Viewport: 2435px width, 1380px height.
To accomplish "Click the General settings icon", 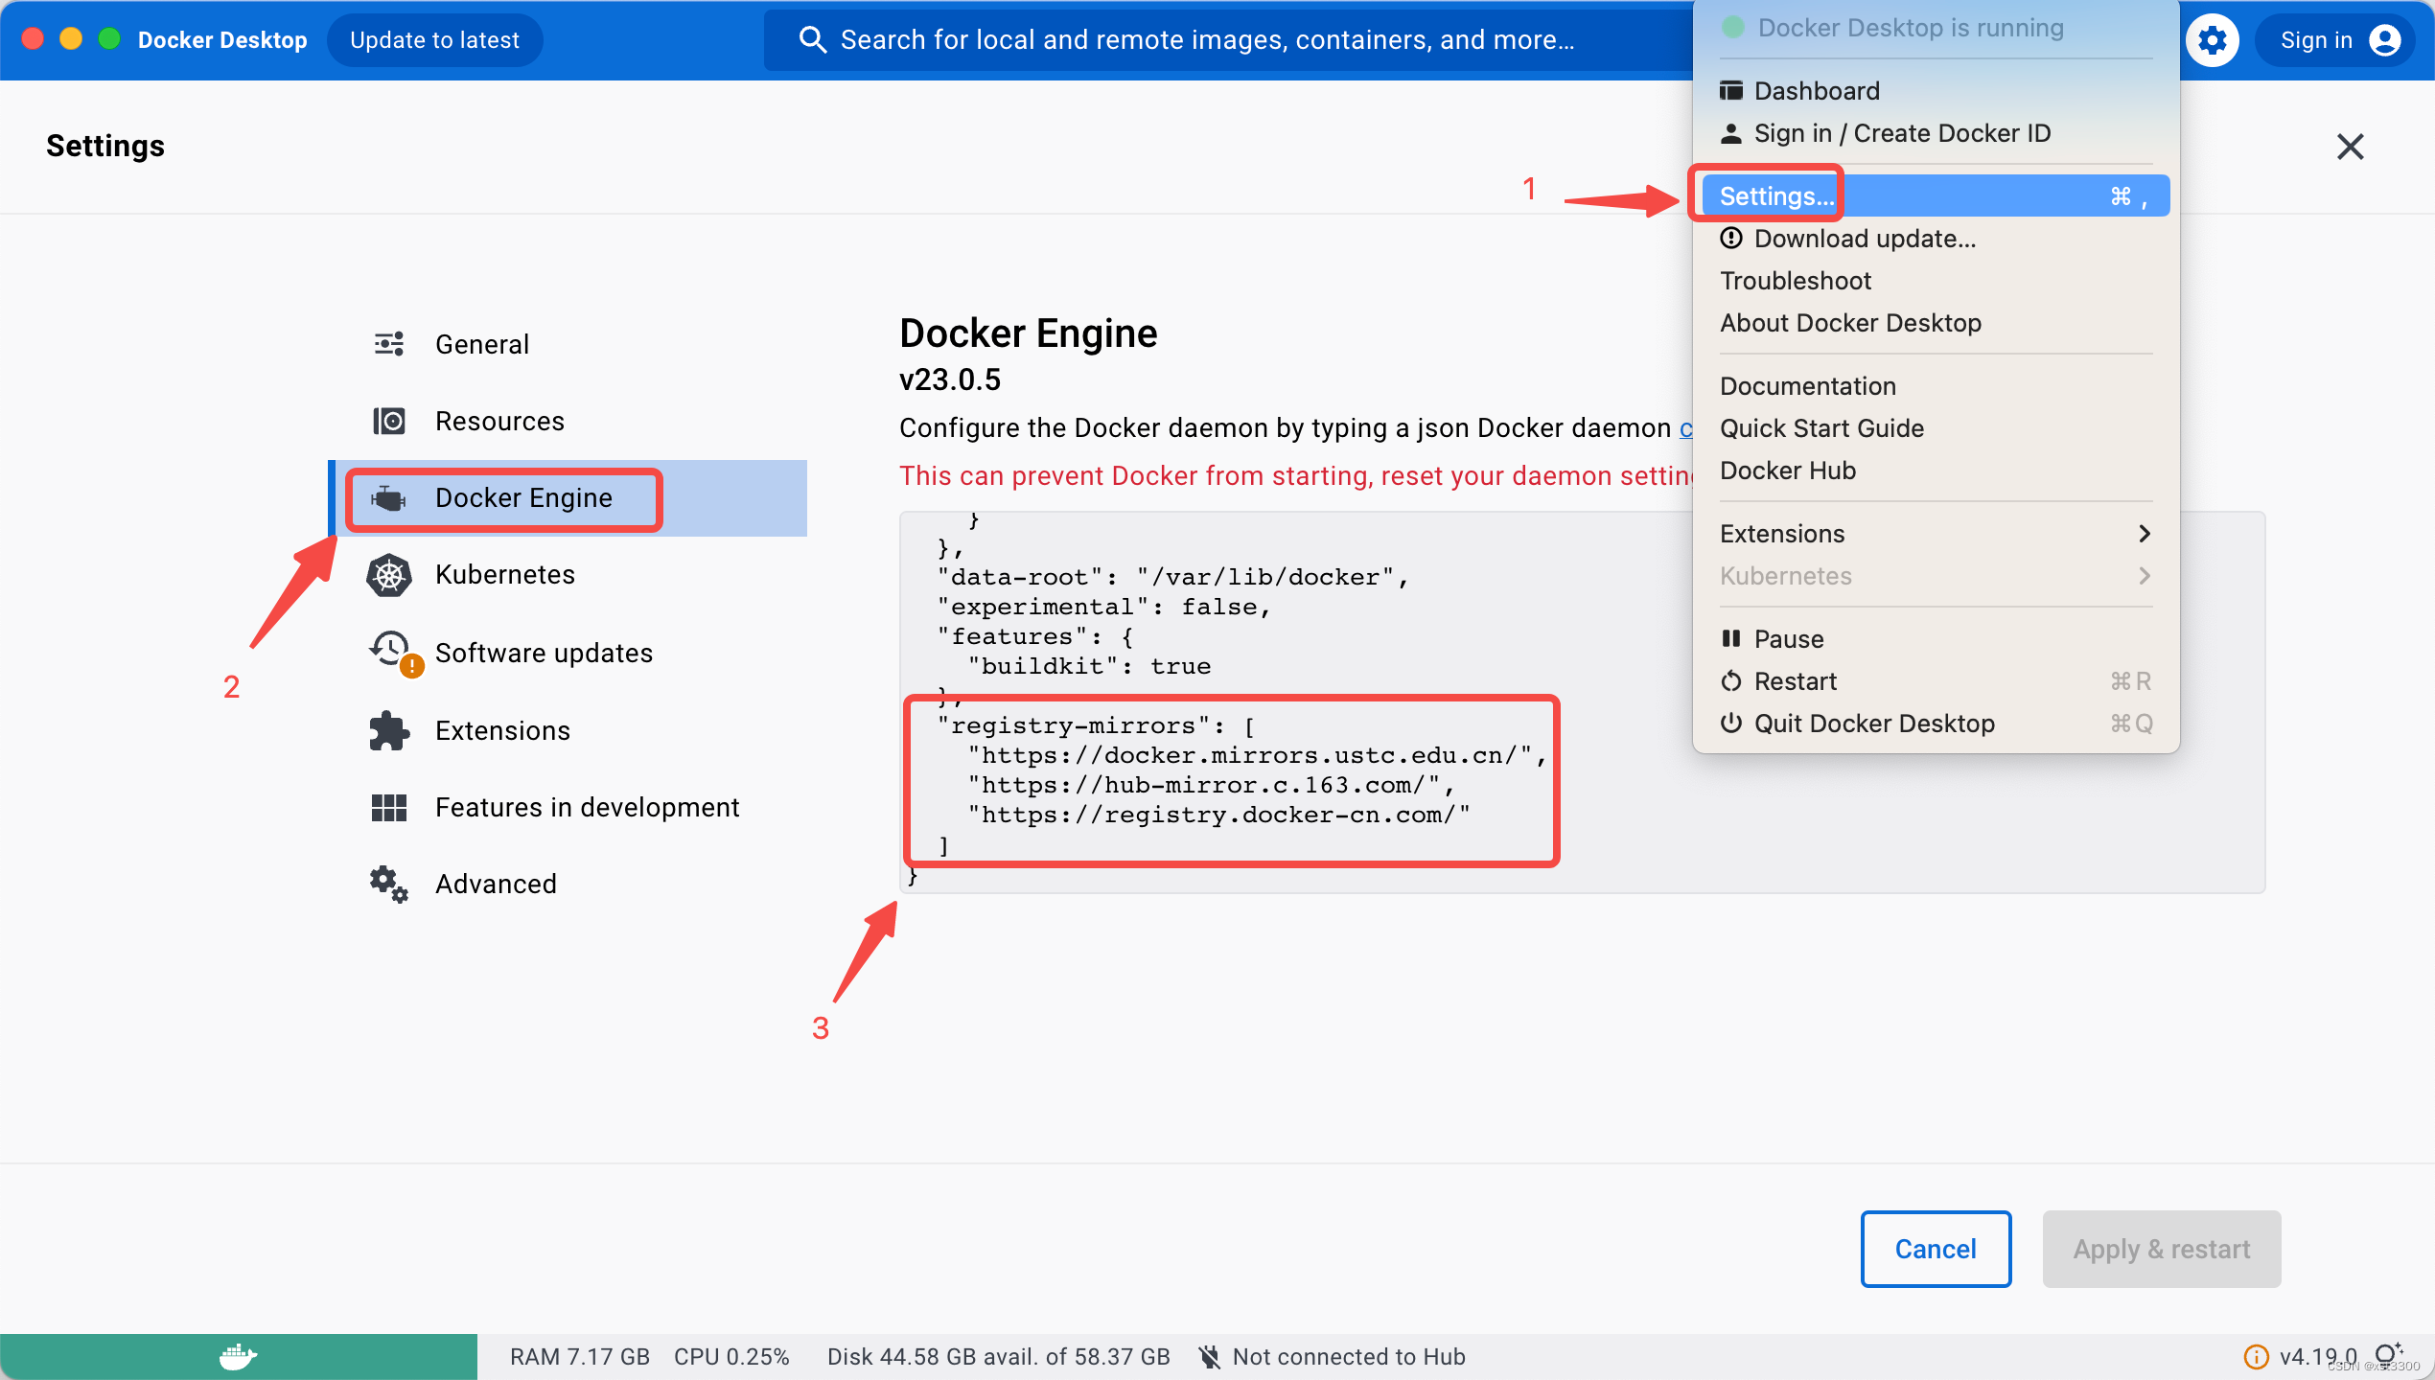I will coord(388,343).
